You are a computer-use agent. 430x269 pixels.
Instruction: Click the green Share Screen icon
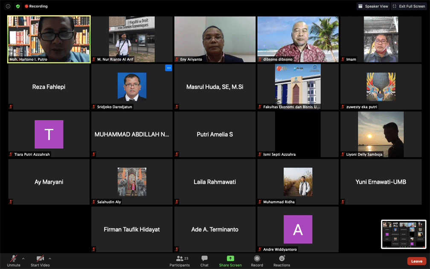[230, 259]
